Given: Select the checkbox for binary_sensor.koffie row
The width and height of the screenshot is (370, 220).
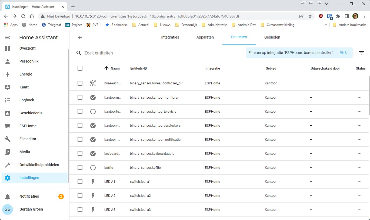Looking at the screenshot, I should (80, 168).
